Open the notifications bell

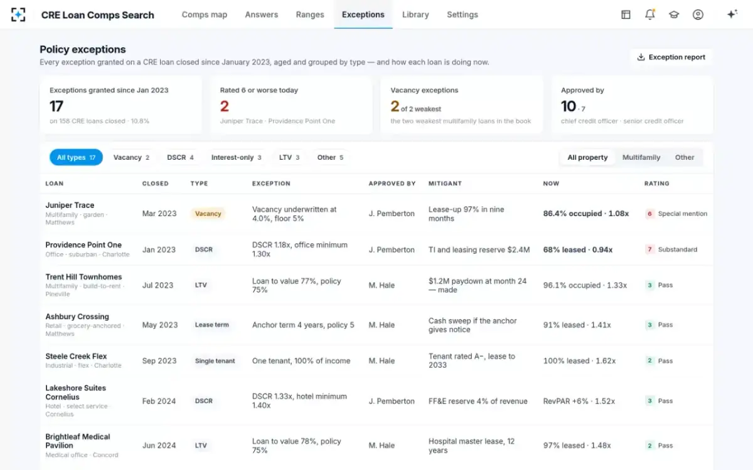(x=649, y=14)
